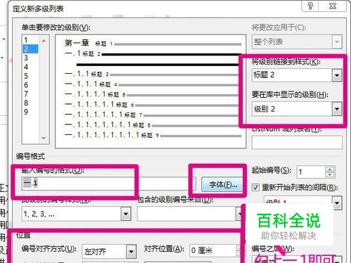Click the 标题 9 preview line

click(x=153, y=135)
